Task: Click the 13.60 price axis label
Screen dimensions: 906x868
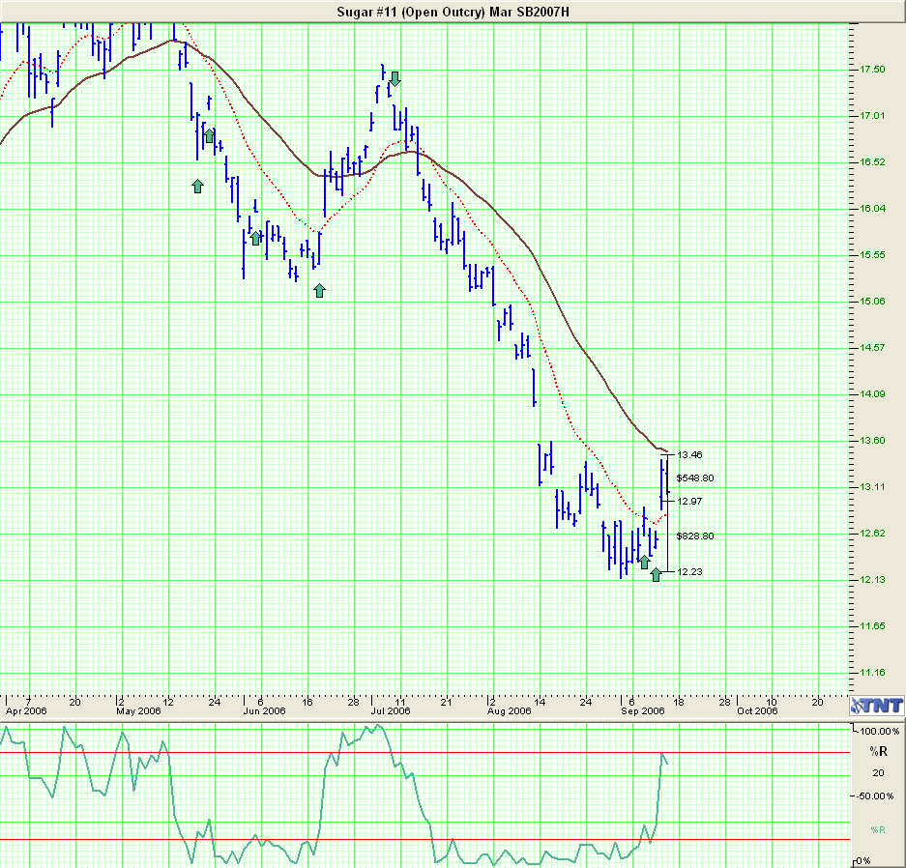Action: (x=872, y=441)
